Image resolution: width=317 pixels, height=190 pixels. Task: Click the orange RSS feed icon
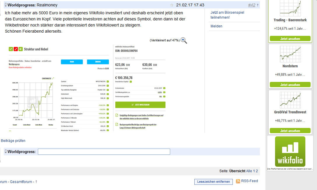(238, 181)
